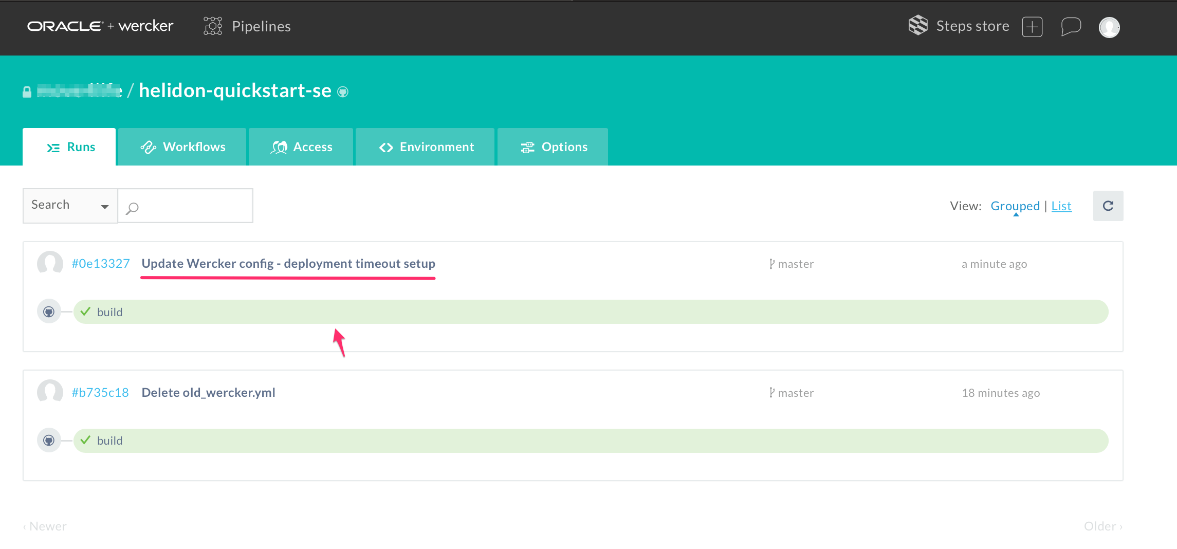Click the Steps store stacked-layers icon
This screenshot has width=1177, height=549.
pyautogui.click(x=918, y=25)
